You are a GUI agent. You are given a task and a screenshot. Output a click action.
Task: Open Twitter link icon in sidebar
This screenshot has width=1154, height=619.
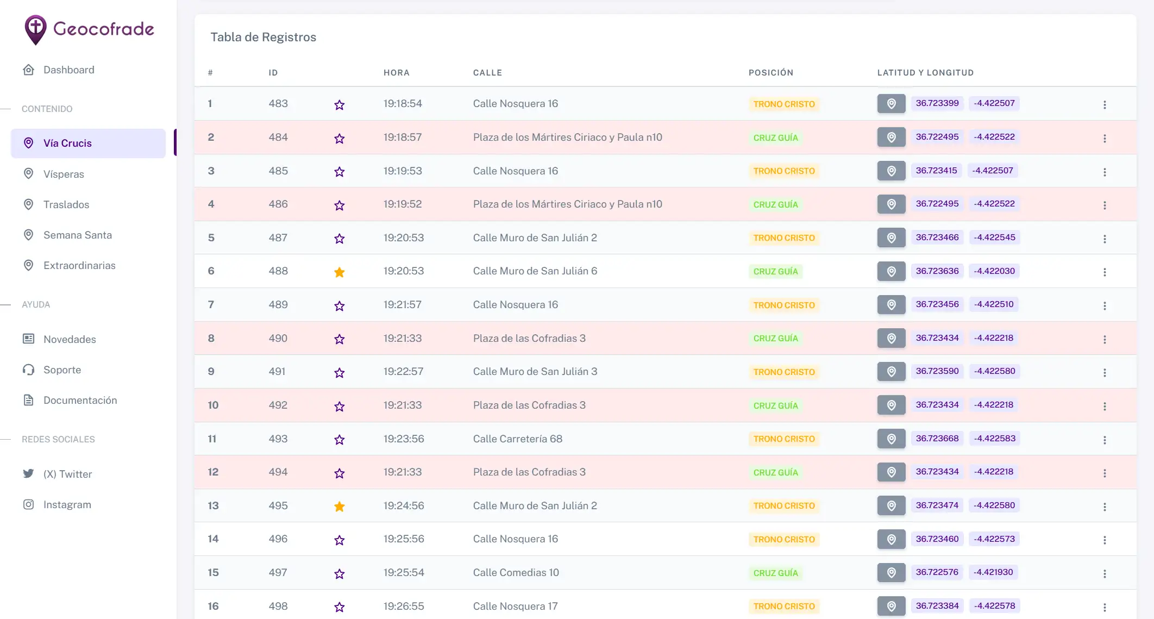click(x=29, y=474)
